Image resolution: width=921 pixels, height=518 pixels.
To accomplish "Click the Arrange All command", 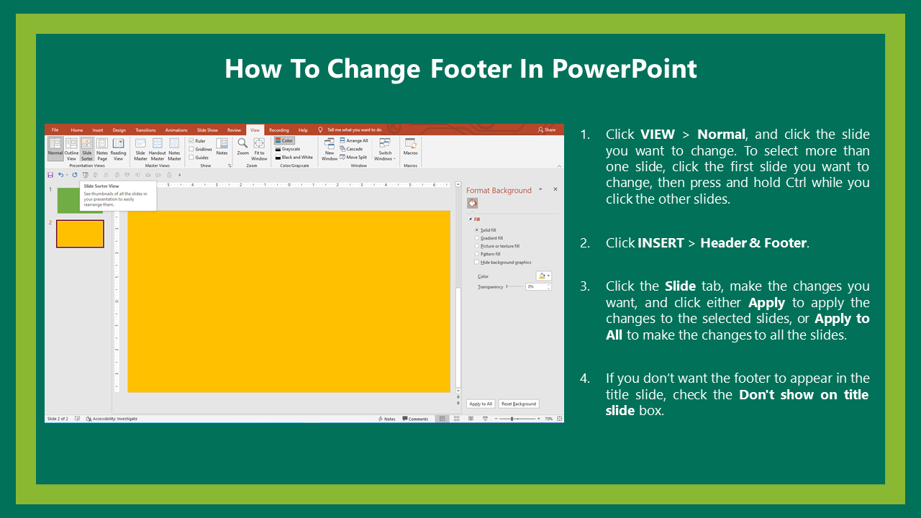I will 353,141.
